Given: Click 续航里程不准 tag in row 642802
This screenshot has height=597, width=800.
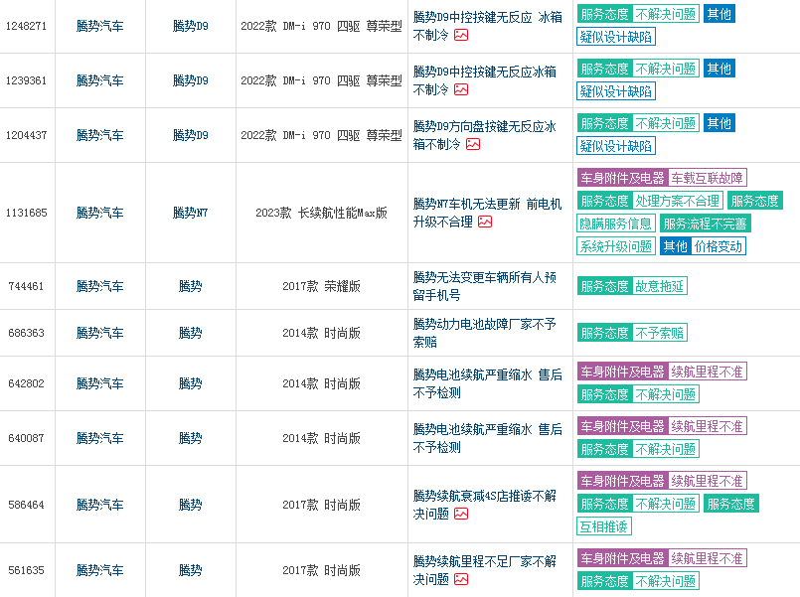Looking at the screenshot, I should (x=708, y=372).
